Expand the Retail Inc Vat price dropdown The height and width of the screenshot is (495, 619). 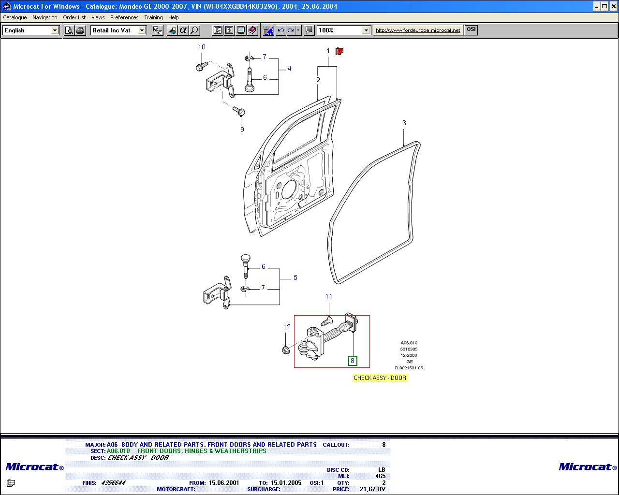pos(142,30)
